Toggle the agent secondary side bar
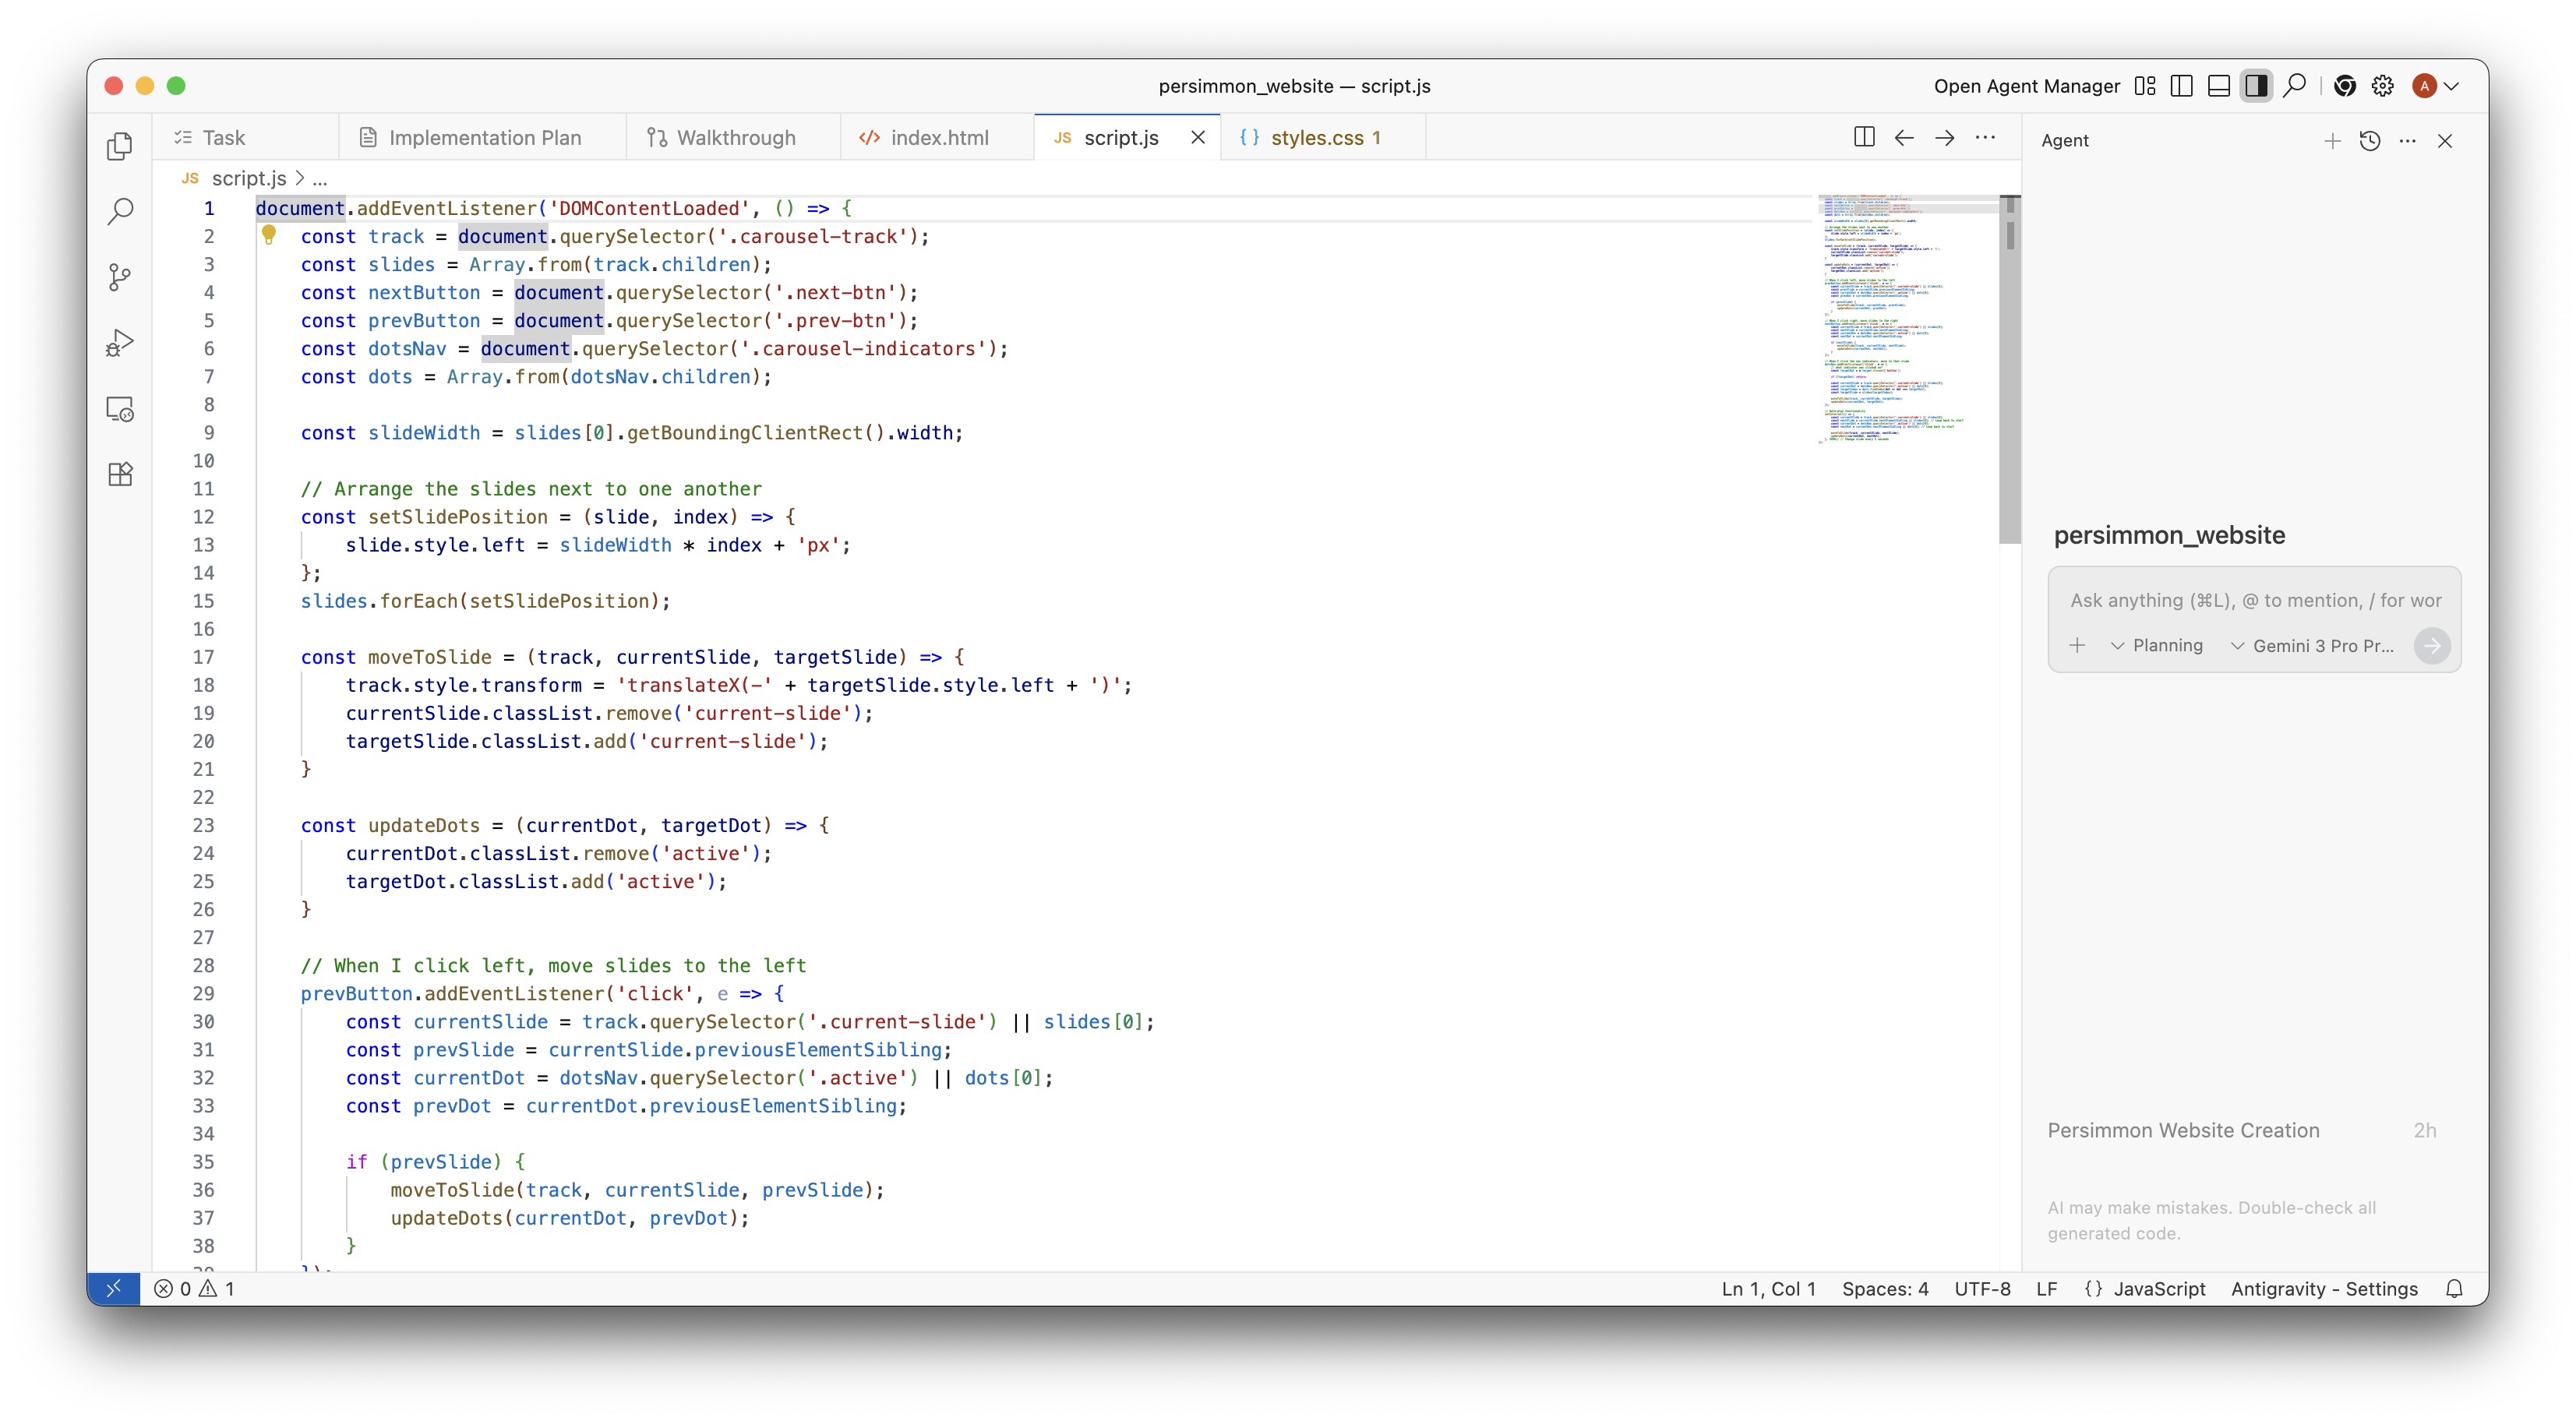The width and height of the screenshot is (2576, 1421). coord(2256,86)
